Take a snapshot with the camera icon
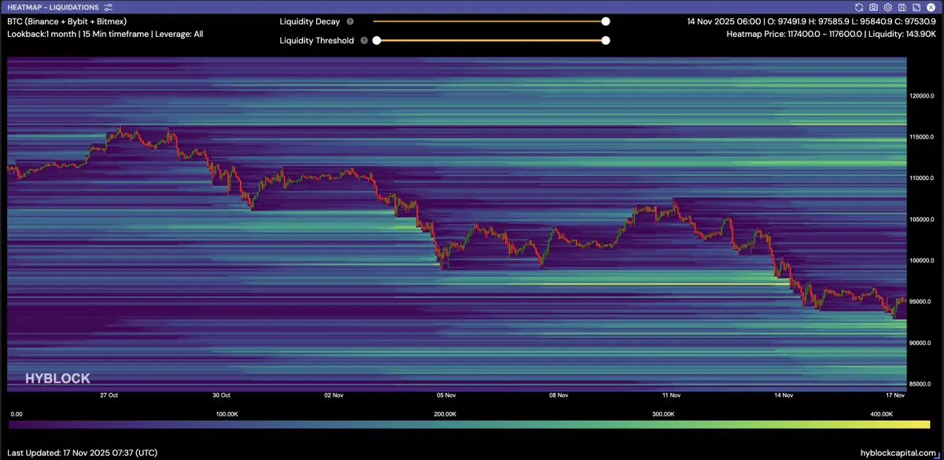Viewport: 944px width, 460px height. tap(873, 7)
